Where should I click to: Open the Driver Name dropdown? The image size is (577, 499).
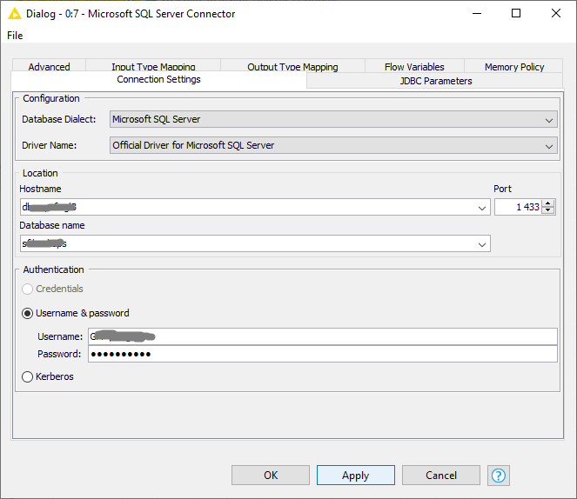[x=548, y=146]
